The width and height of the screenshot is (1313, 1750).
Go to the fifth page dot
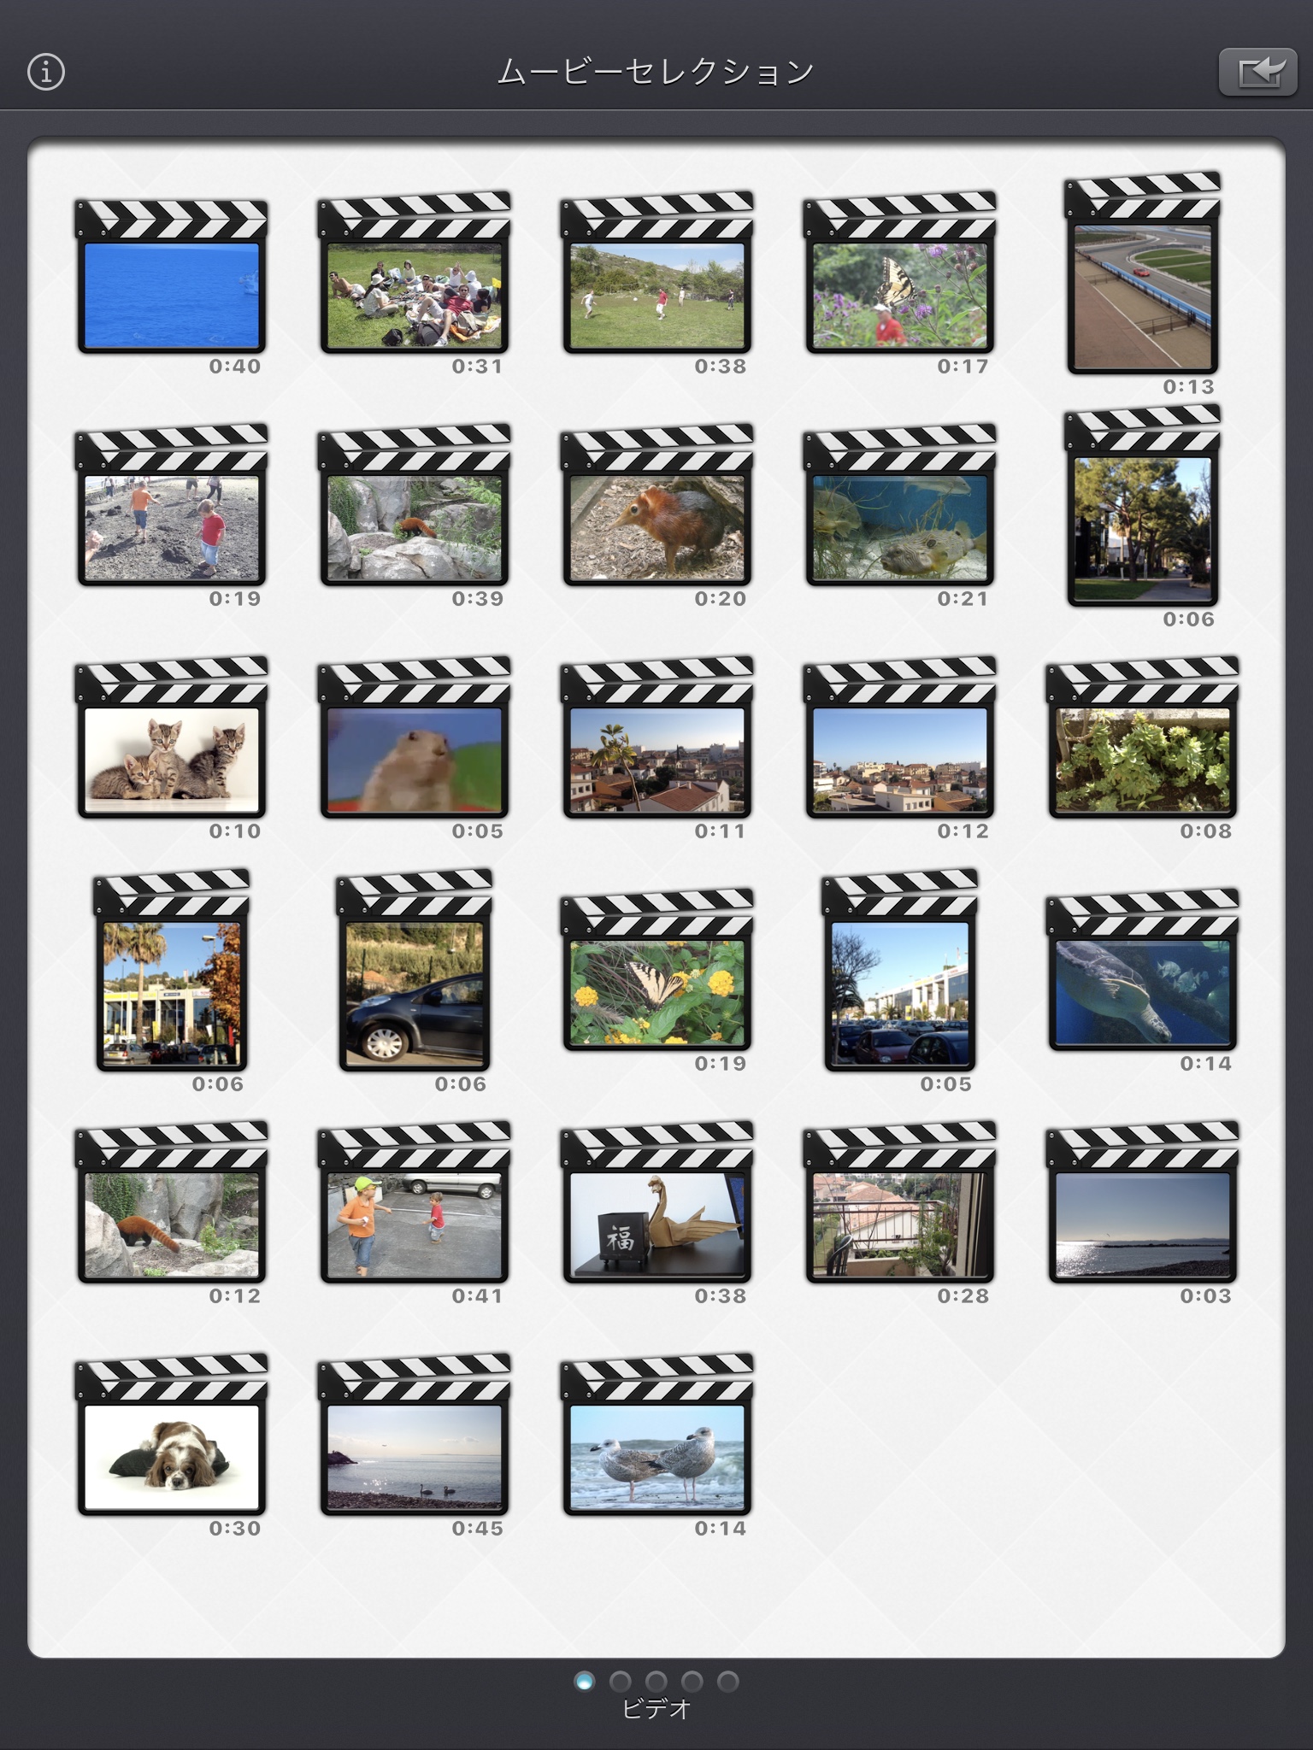point(728,1682)
